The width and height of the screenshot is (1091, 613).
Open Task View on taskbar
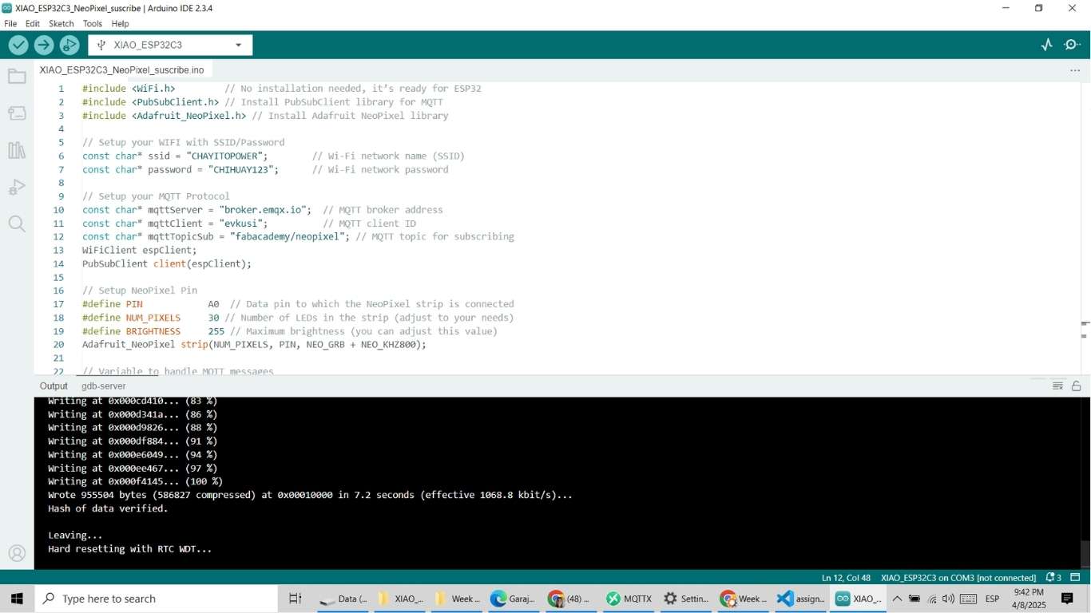295,599
